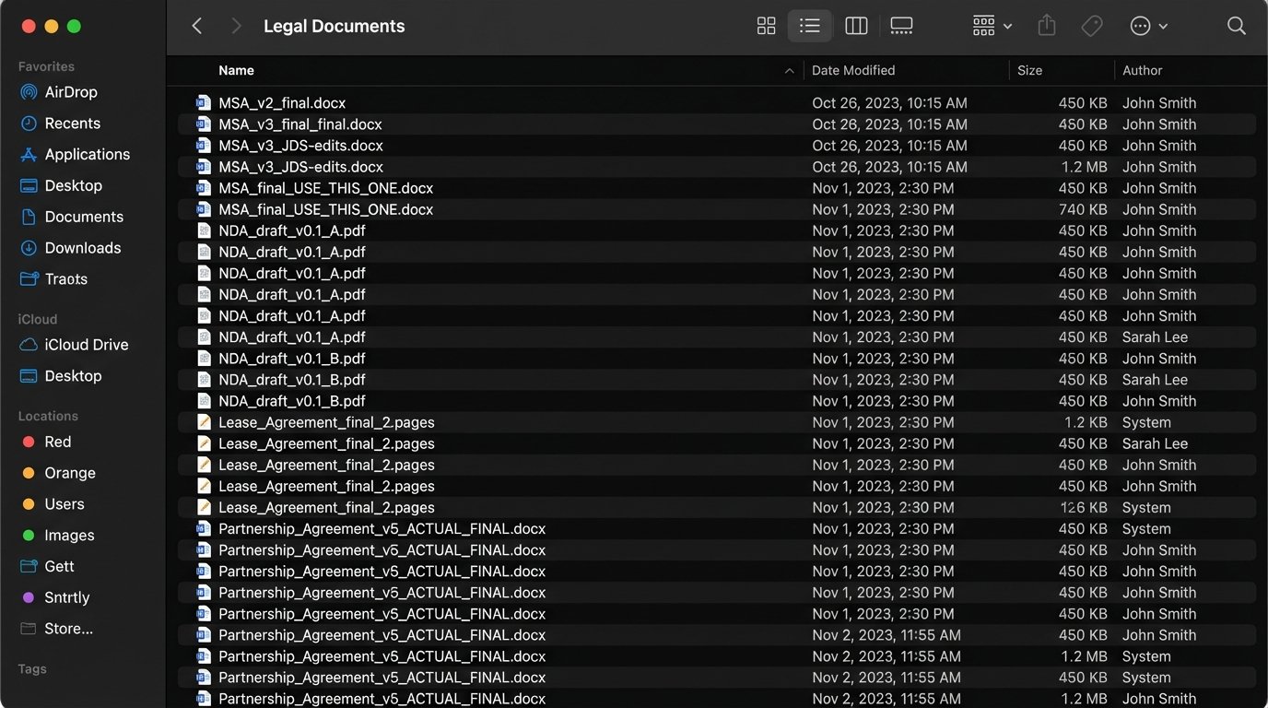Open the group-by options dropdown
Image resolution: width=1268 pixels, height=708 pixels.
[x=992, y=26]
